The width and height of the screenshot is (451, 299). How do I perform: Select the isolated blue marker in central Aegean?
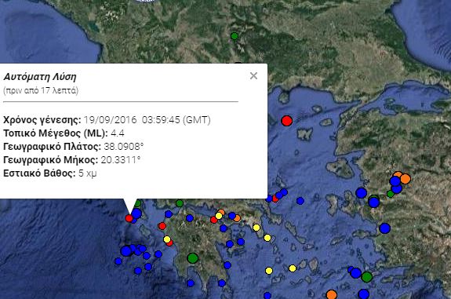[x=300, y=201]
